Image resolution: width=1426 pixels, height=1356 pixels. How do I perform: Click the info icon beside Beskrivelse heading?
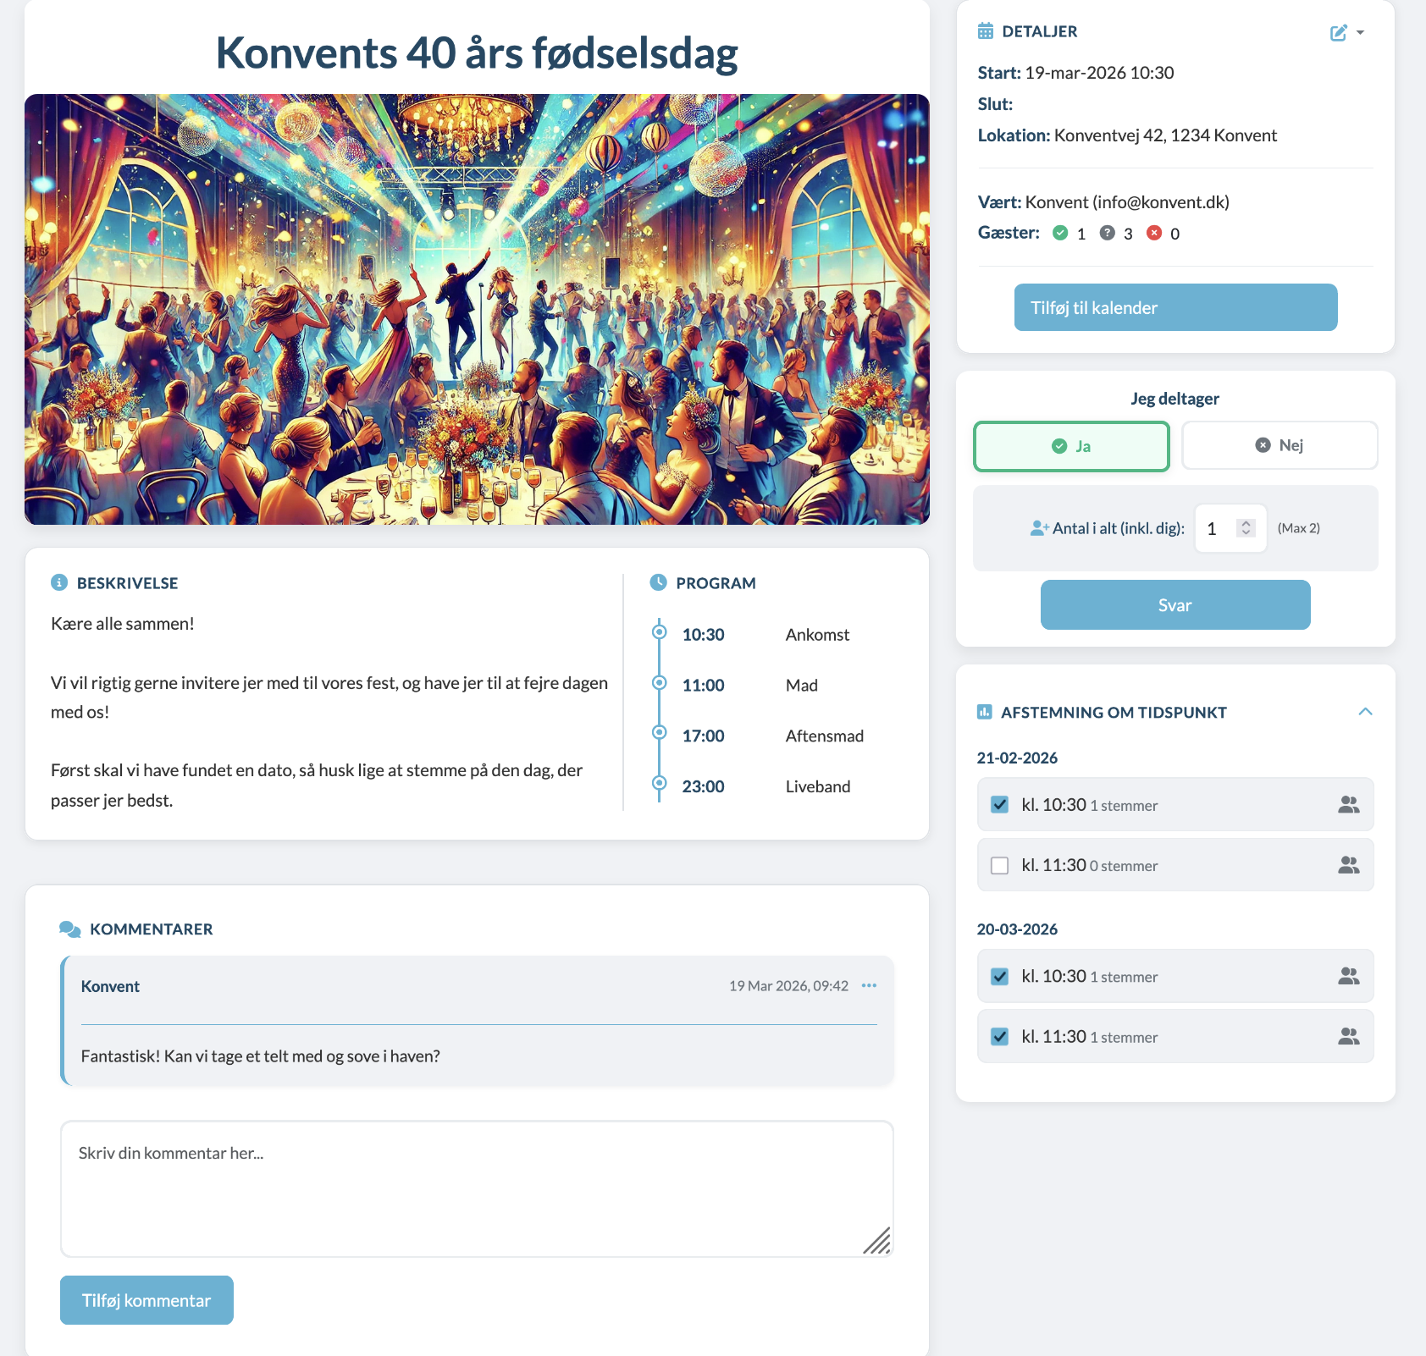pos(58,582)
